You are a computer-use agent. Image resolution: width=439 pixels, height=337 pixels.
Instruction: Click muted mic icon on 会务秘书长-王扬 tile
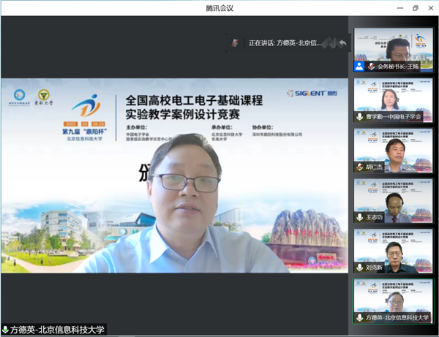(x=371, y=67)
